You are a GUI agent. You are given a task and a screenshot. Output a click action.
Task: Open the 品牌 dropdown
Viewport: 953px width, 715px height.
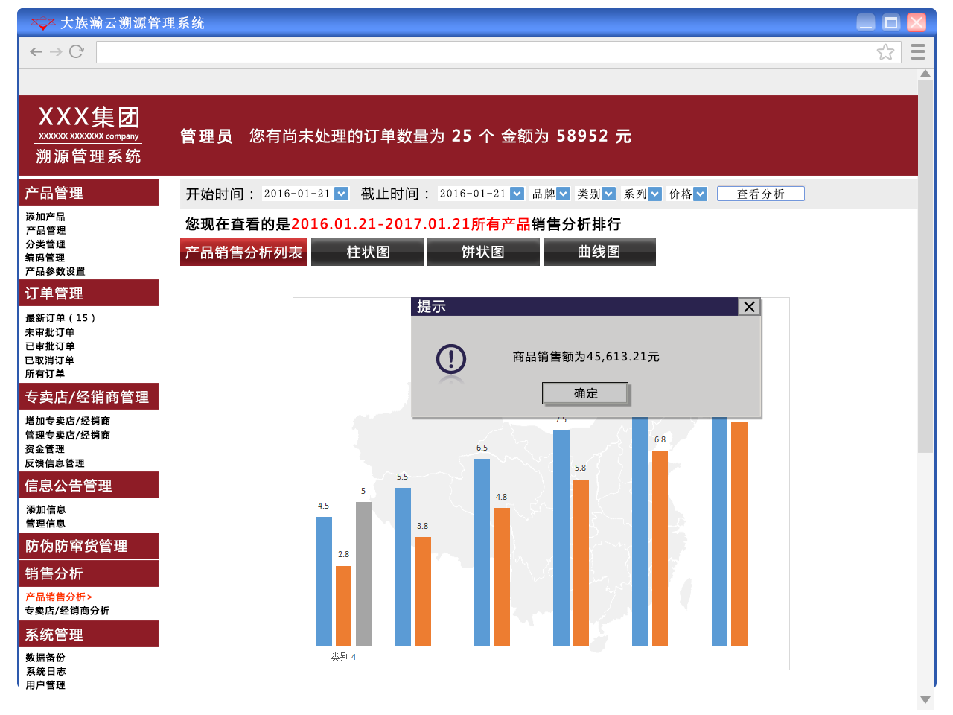(564, 194)
